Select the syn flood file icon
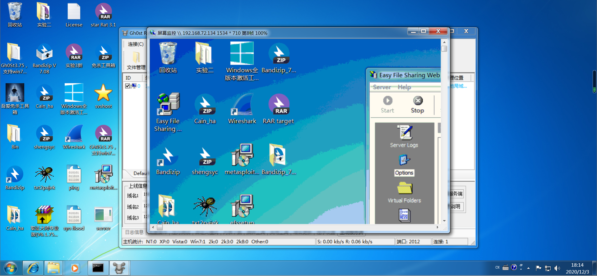The height and width of the screenshot is (276, 597). tap(74, 218)
